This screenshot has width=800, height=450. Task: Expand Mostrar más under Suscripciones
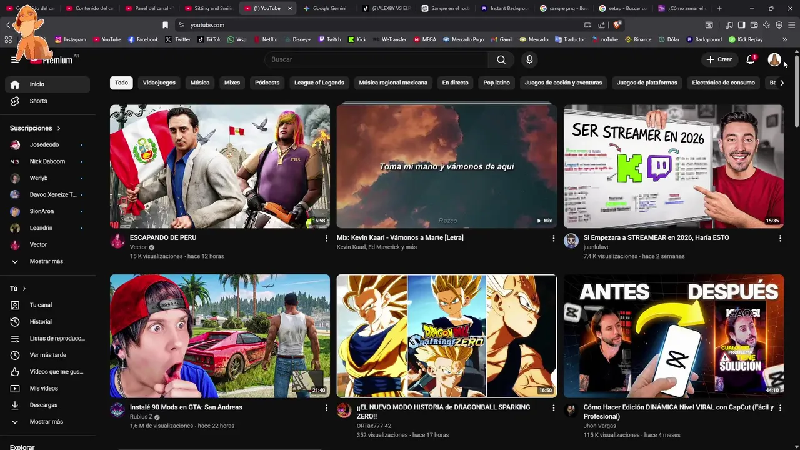coord(47,261)
